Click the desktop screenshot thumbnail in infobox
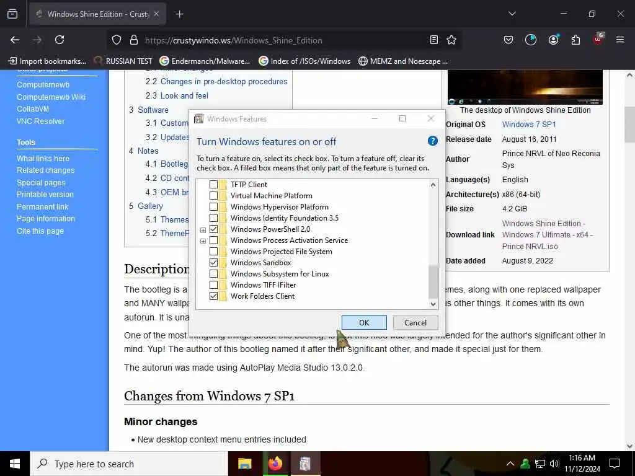The height and width of the screenshot is (476, 635). coord(525,87)
